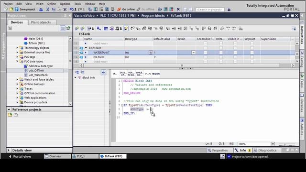Click the Accessible devices icon
Viewport: 306px width, 172px height.
[160, 10]
